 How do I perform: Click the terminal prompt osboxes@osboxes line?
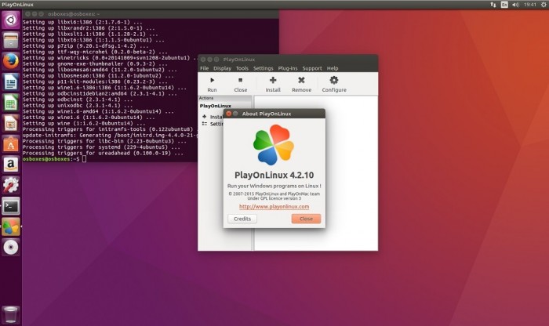click(54, 159)
